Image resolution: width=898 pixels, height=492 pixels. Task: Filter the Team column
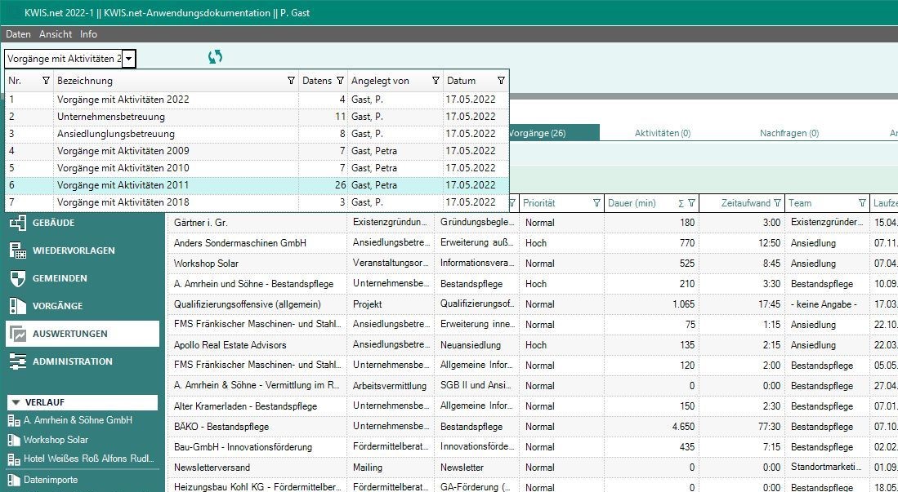pyautogui.click(x=862, y=203)
